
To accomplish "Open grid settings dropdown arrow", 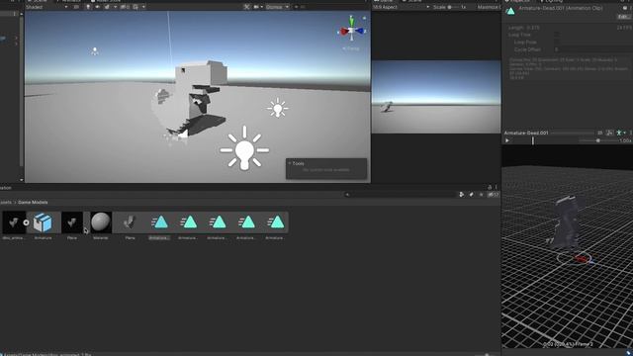I will click(143, 7).
